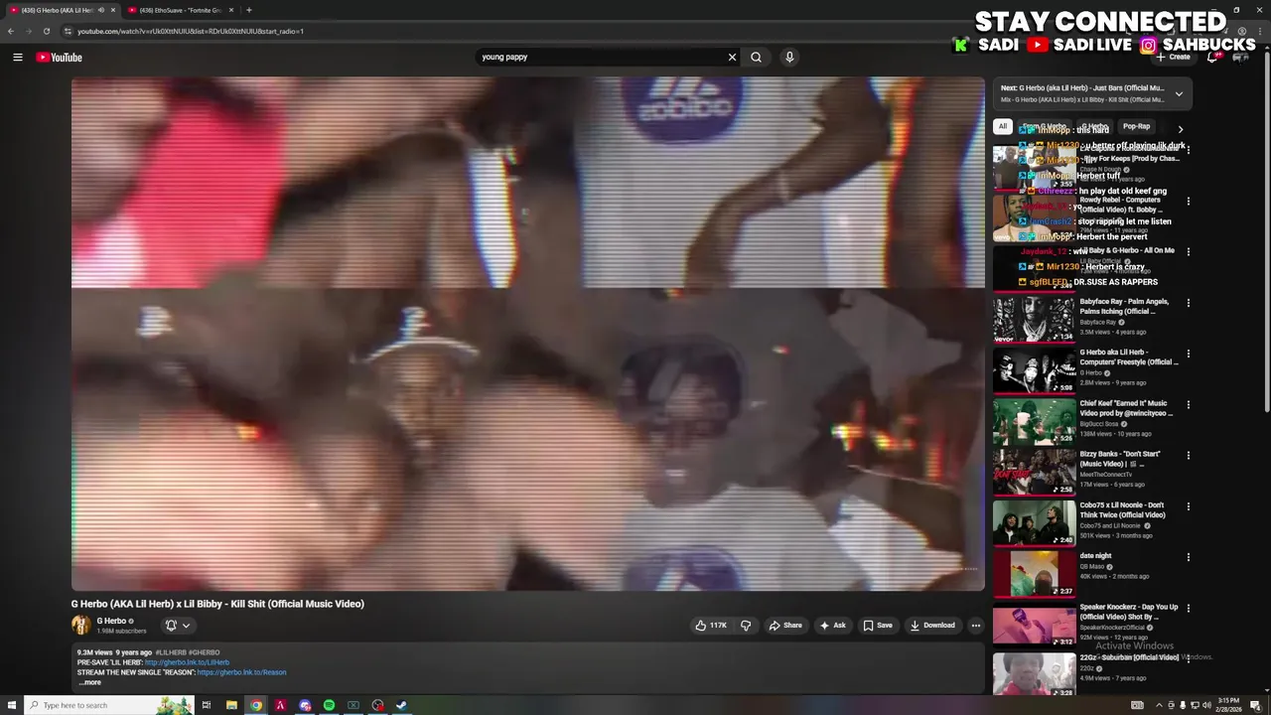Open Spotify from the taskbar
This screenshot has height=715, width=1271.
tap(329, 705)
